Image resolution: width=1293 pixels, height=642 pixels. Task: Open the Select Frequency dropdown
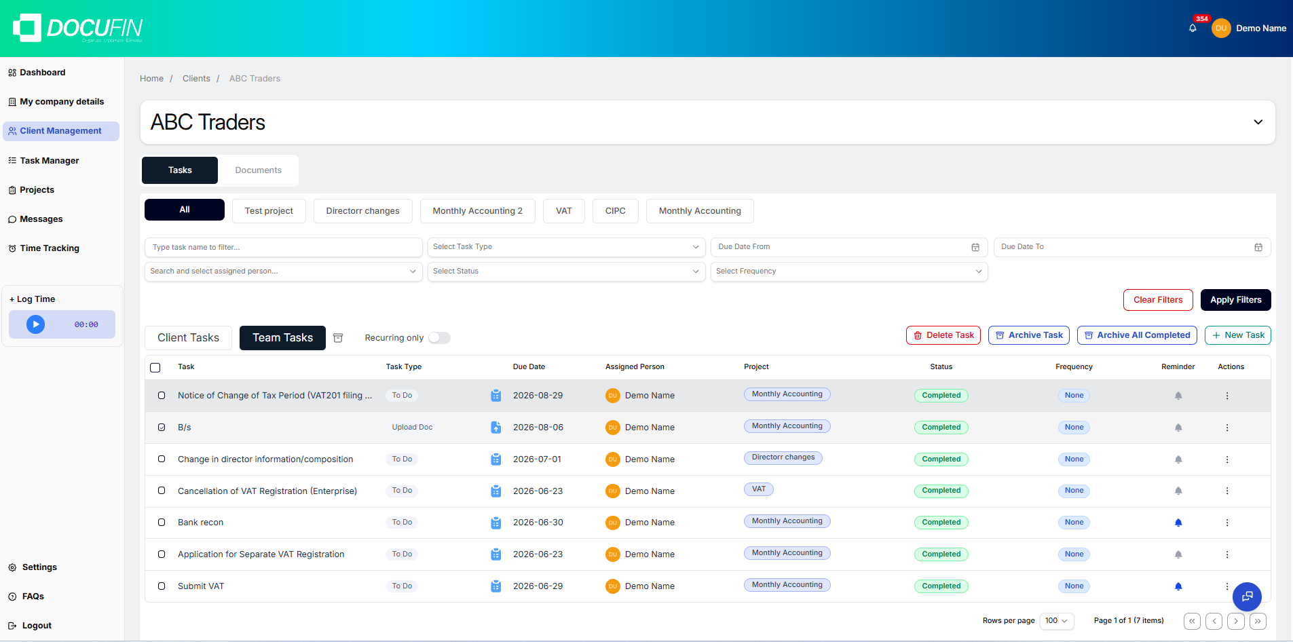coord(849,271)
